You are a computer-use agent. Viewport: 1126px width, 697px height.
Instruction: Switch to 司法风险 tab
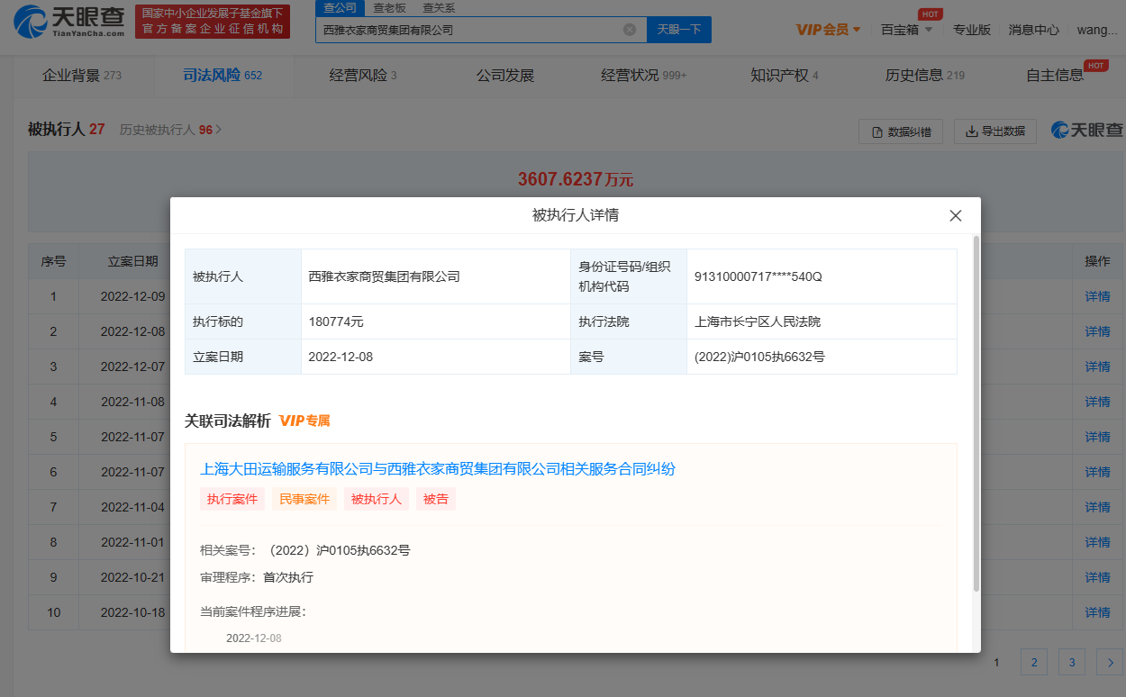pos(222,76)
